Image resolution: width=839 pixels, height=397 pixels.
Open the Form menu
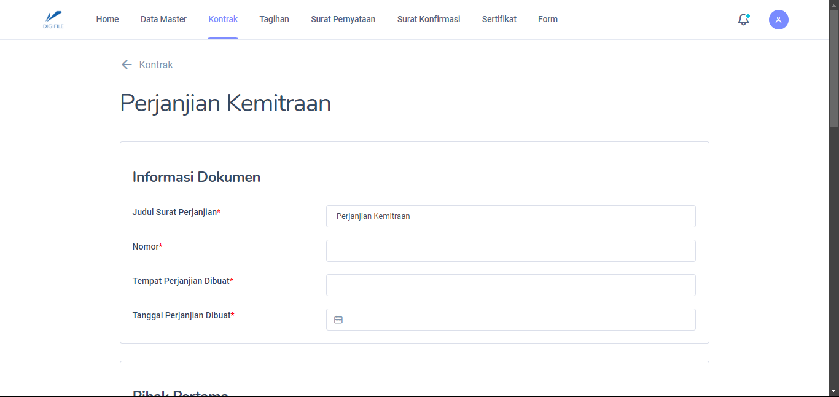click(547, 19)
